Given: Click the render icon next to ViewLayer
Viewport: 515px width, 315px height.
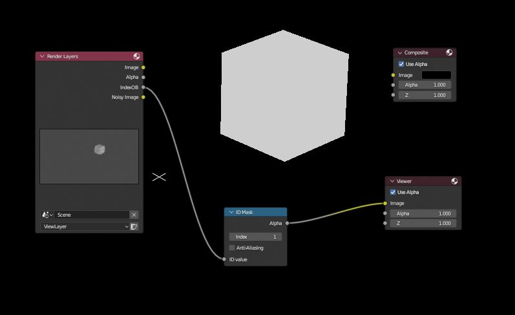Looking at the screenshot, I should tap(134, 226).
